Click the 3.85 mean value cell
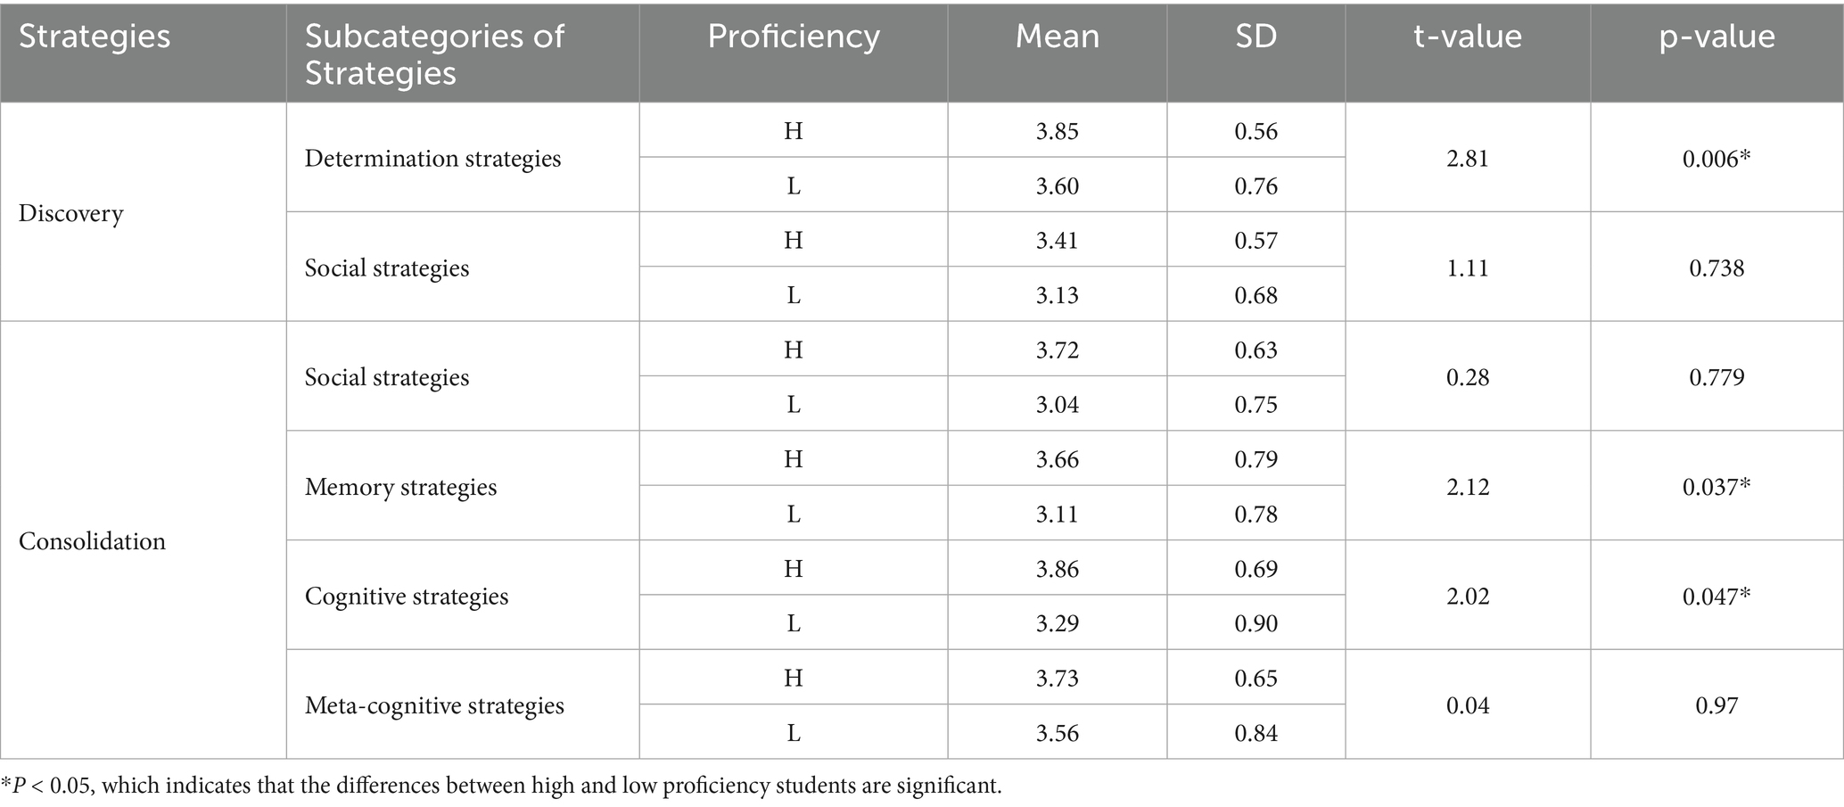This screenshot has width=1844, height=807. tap(1057, 131)
